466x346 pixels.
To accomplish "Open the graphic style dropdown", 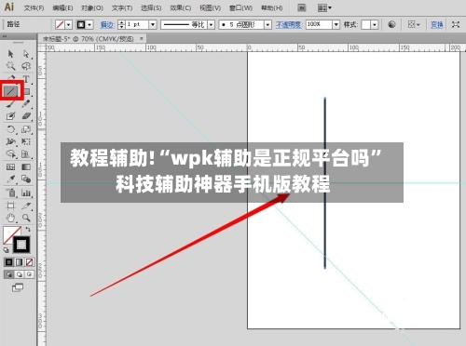I will [x=375, y=24].
